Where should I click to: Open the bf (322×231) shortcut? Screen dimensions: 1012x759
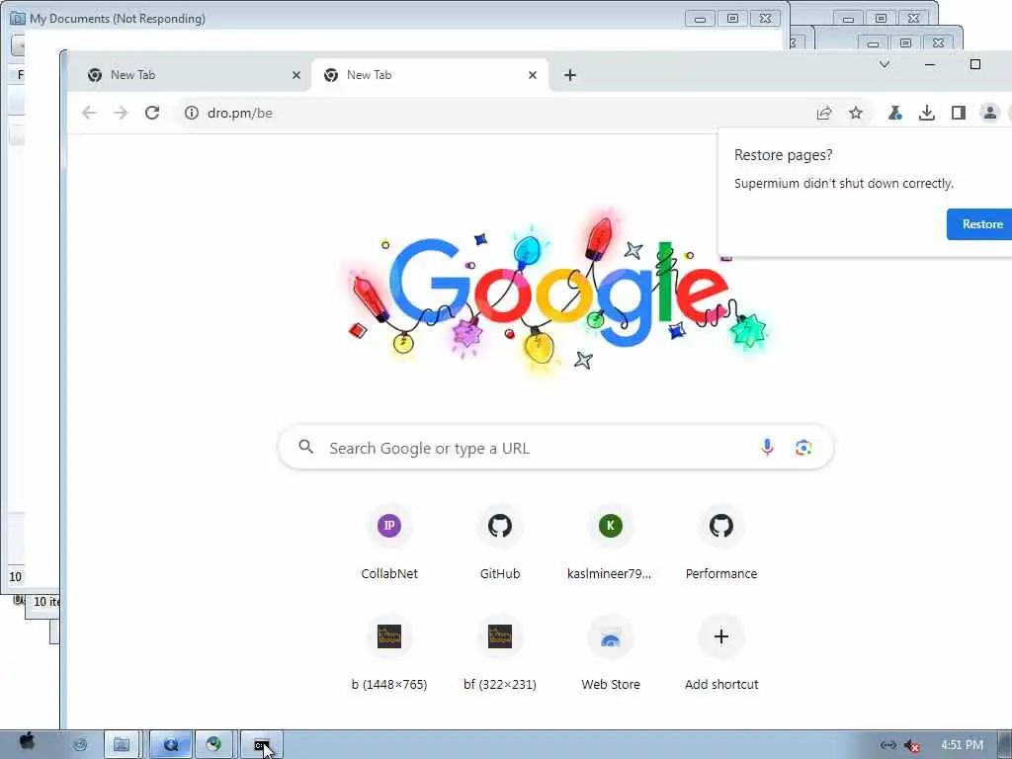click(500, 654)
